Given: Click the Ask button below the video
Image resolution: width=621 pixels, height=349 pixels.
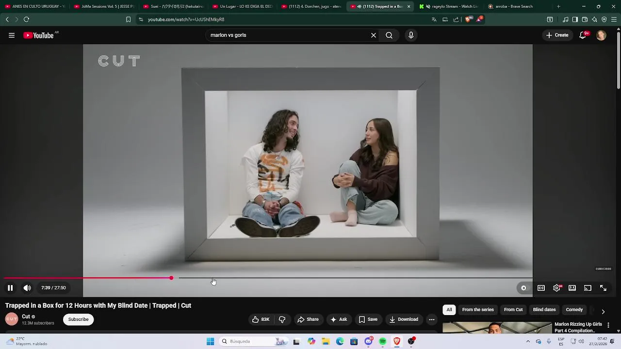Looking at the screenshot, I should (x=339, y=319).
